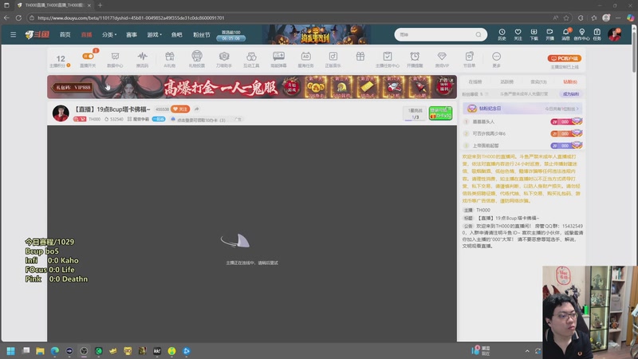This screenshot has height=359, width=638.
Task: Click the PC客户端 button
Action: 564,58
